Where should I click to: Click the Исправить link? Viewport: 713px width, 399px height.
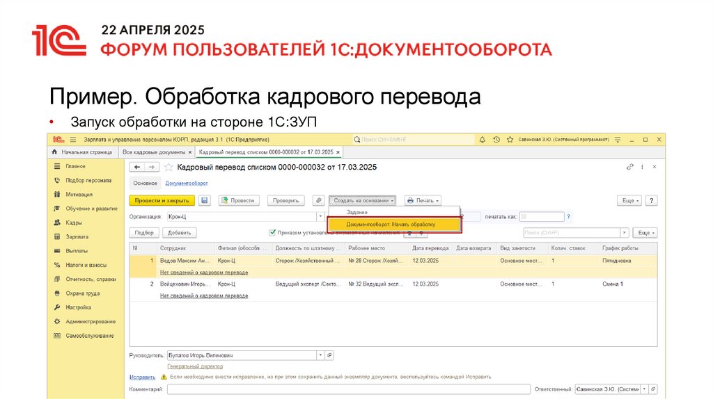coord(142,377)
